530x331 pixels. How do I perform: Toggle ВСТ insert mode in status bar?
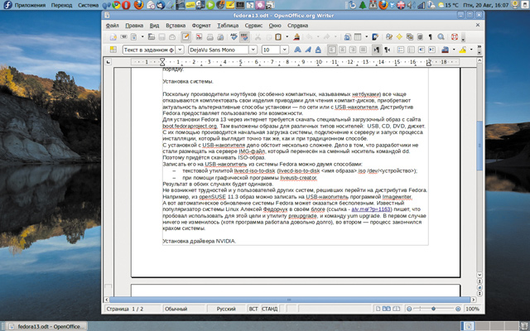(x=253, y=309)
